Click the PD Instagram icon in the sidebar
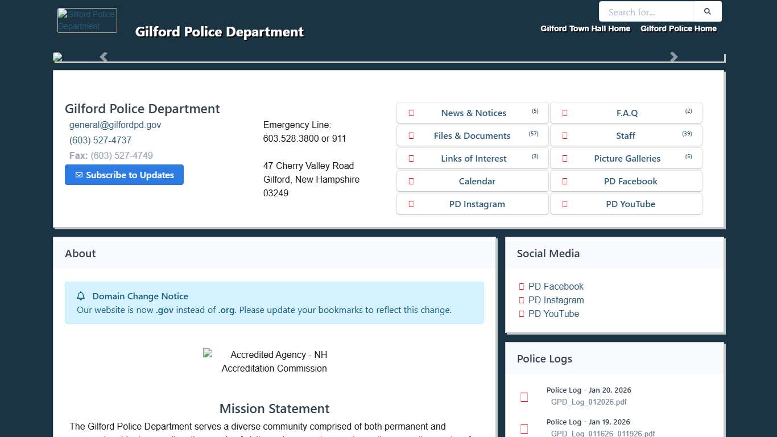777x437 pixels. tap(521, 300)
